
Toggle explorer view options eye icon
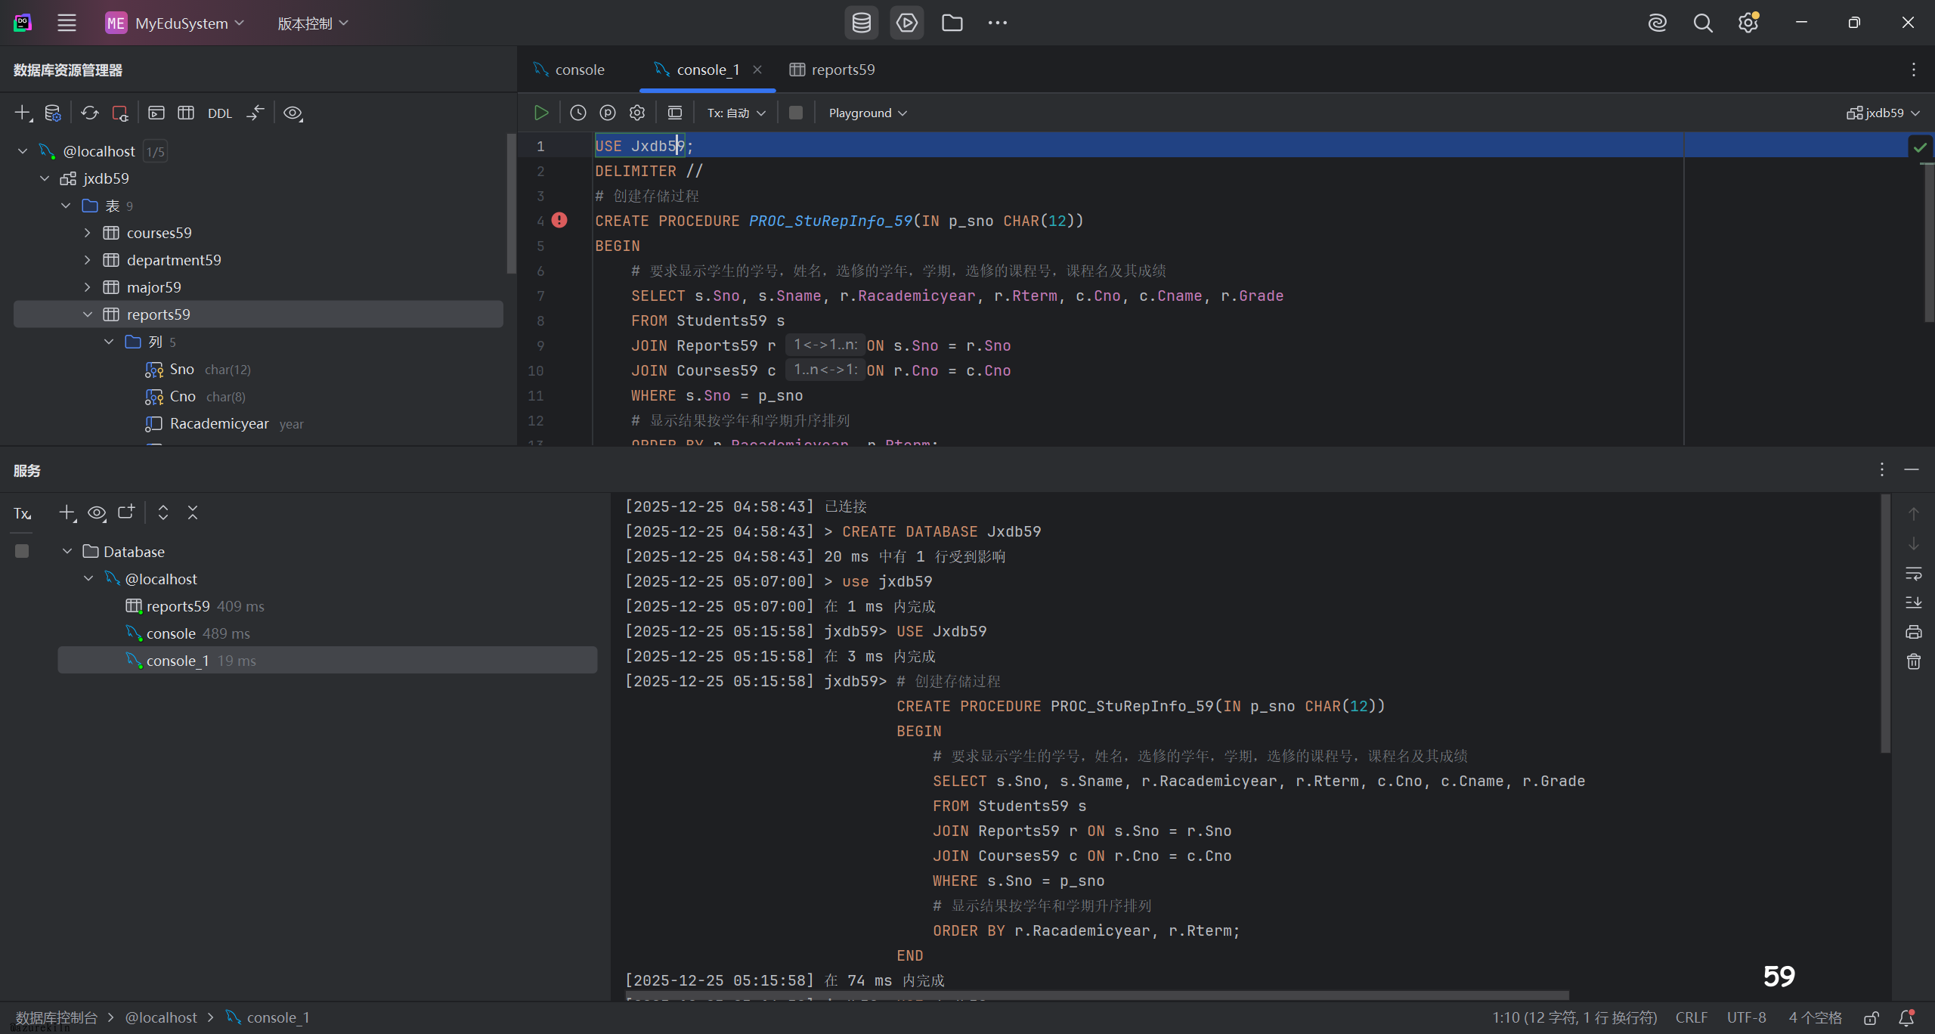coord(293,113)
